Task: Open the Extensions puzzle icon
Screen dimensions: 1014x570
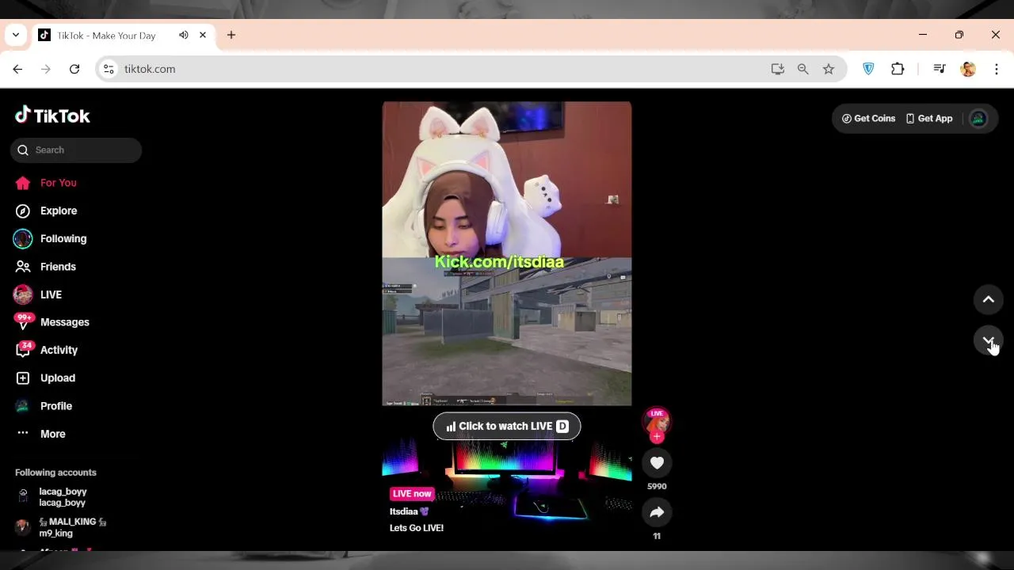Action: coord(898,69)
